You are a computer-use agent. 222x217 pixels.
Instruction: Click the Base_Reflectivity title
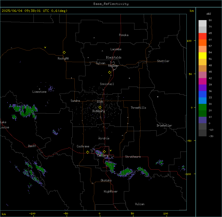point(111,4)
